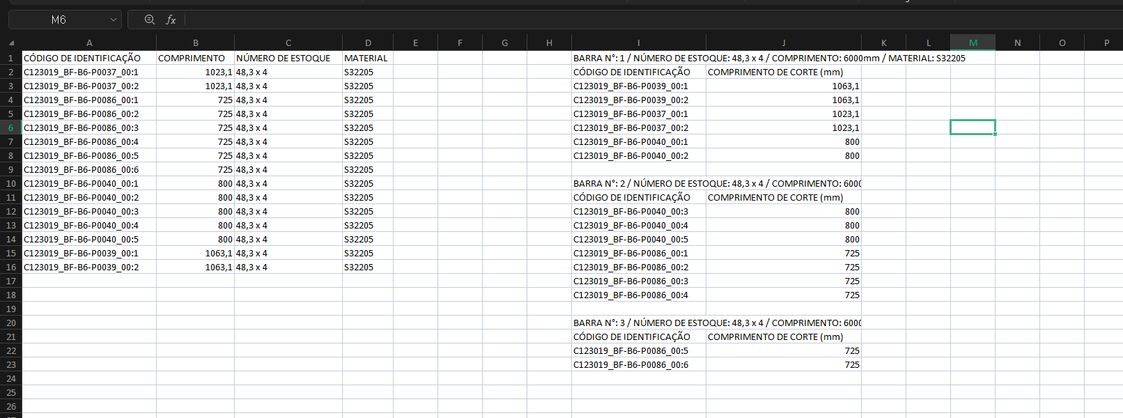Select row 6 header
The width and height of the screenshot is (1123, 418).
click(11, 127)
